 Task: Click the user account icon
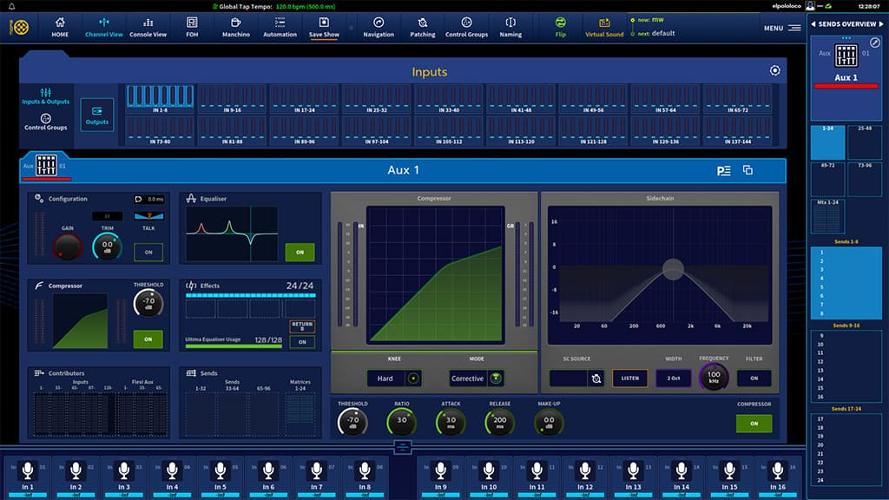pyautogui.click(x=810, y=6)
